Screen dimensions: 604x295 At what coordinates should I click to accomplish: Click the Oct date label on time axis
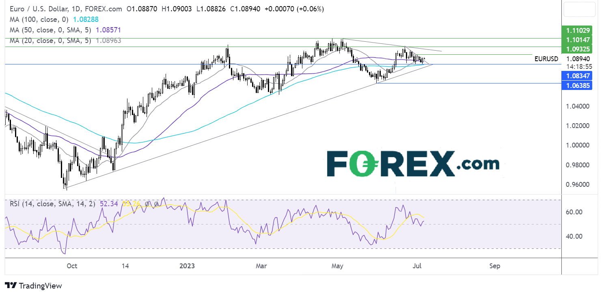coord(71,266)
